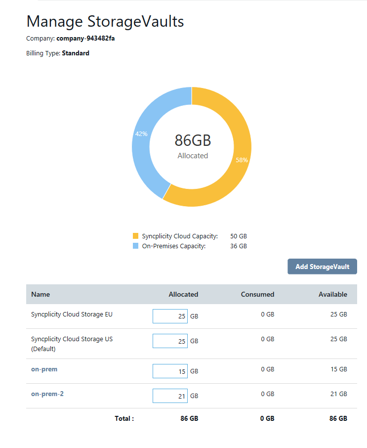Screen dimensions: 367x448
Task: Click the Syncplicity Cloud Storage US (Default) name
Action: 72,344
